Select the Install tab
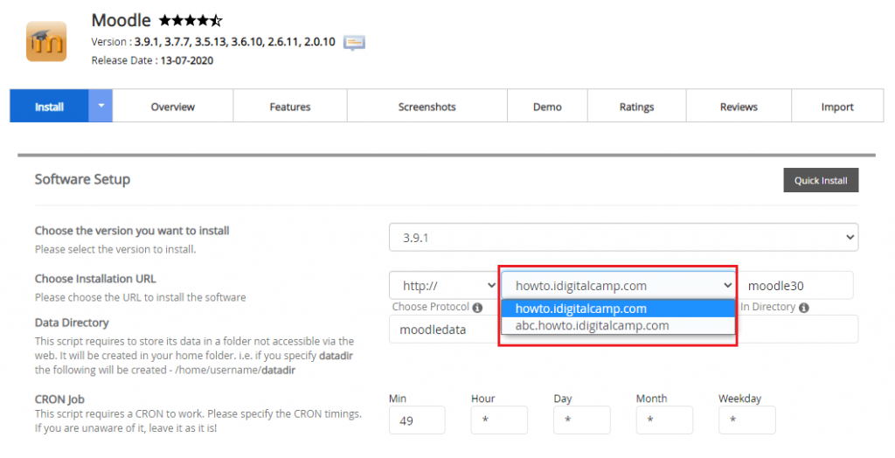895x458 pixels. coord(49,107)
